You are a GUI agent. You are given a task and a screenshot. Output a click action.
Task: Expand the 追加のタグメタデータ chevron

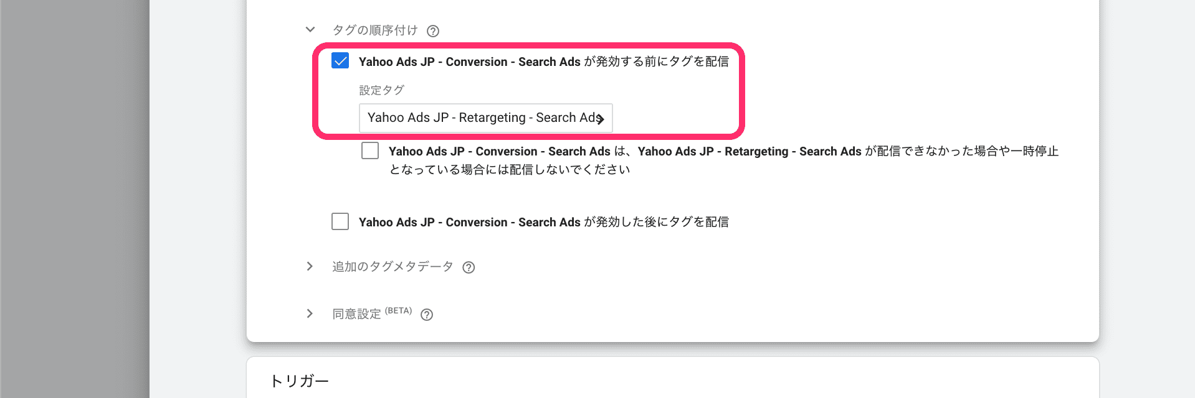310,266
